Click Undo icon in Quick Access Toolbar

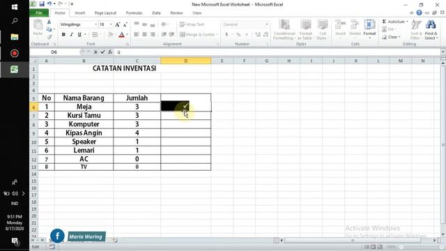(x=49, y=4)
